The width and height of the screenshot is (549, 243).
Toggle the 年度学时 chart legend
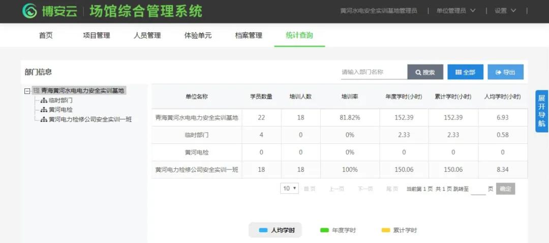click(x=338, y=230)
